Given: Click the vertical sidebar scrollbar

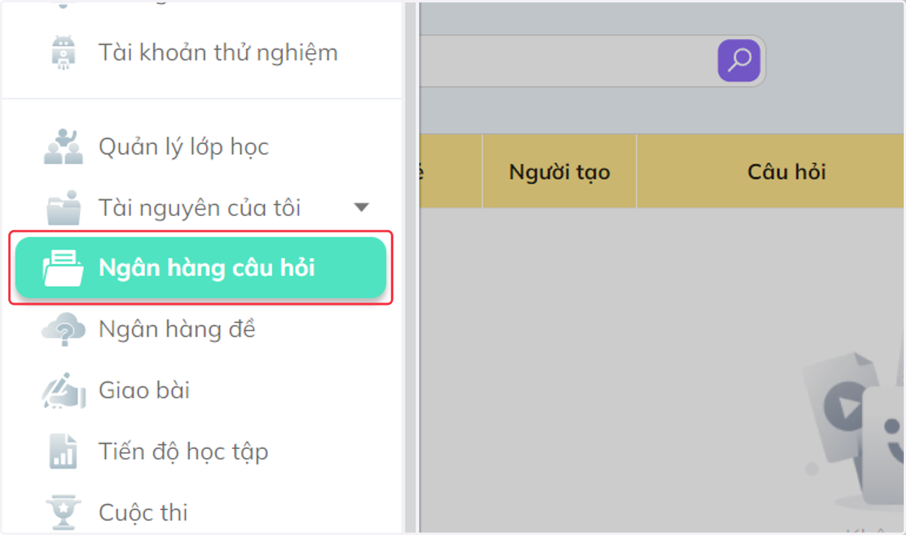Looking at the screenshot, I should click(x=411, y=267).
